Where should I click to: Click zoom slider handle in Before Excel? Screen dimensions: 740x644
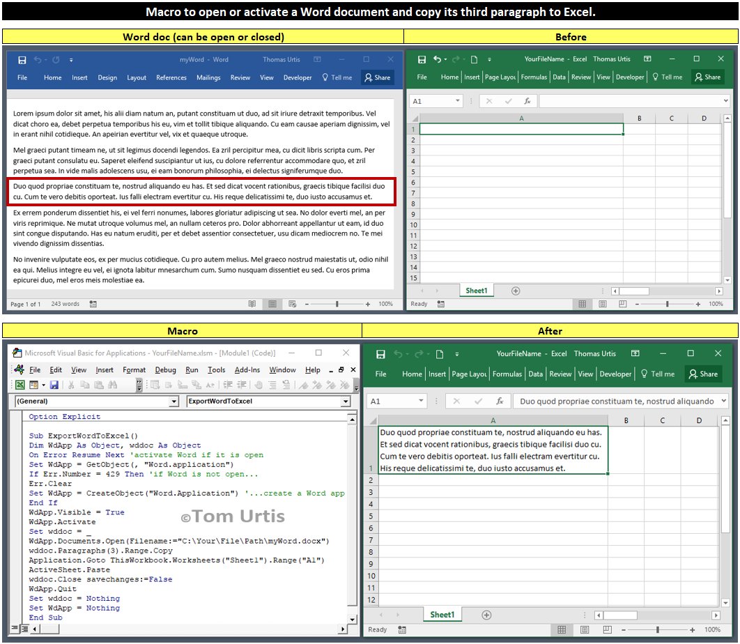tap(668, 304)
